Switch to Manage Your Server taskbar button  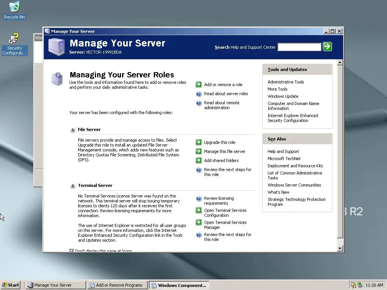56,285
